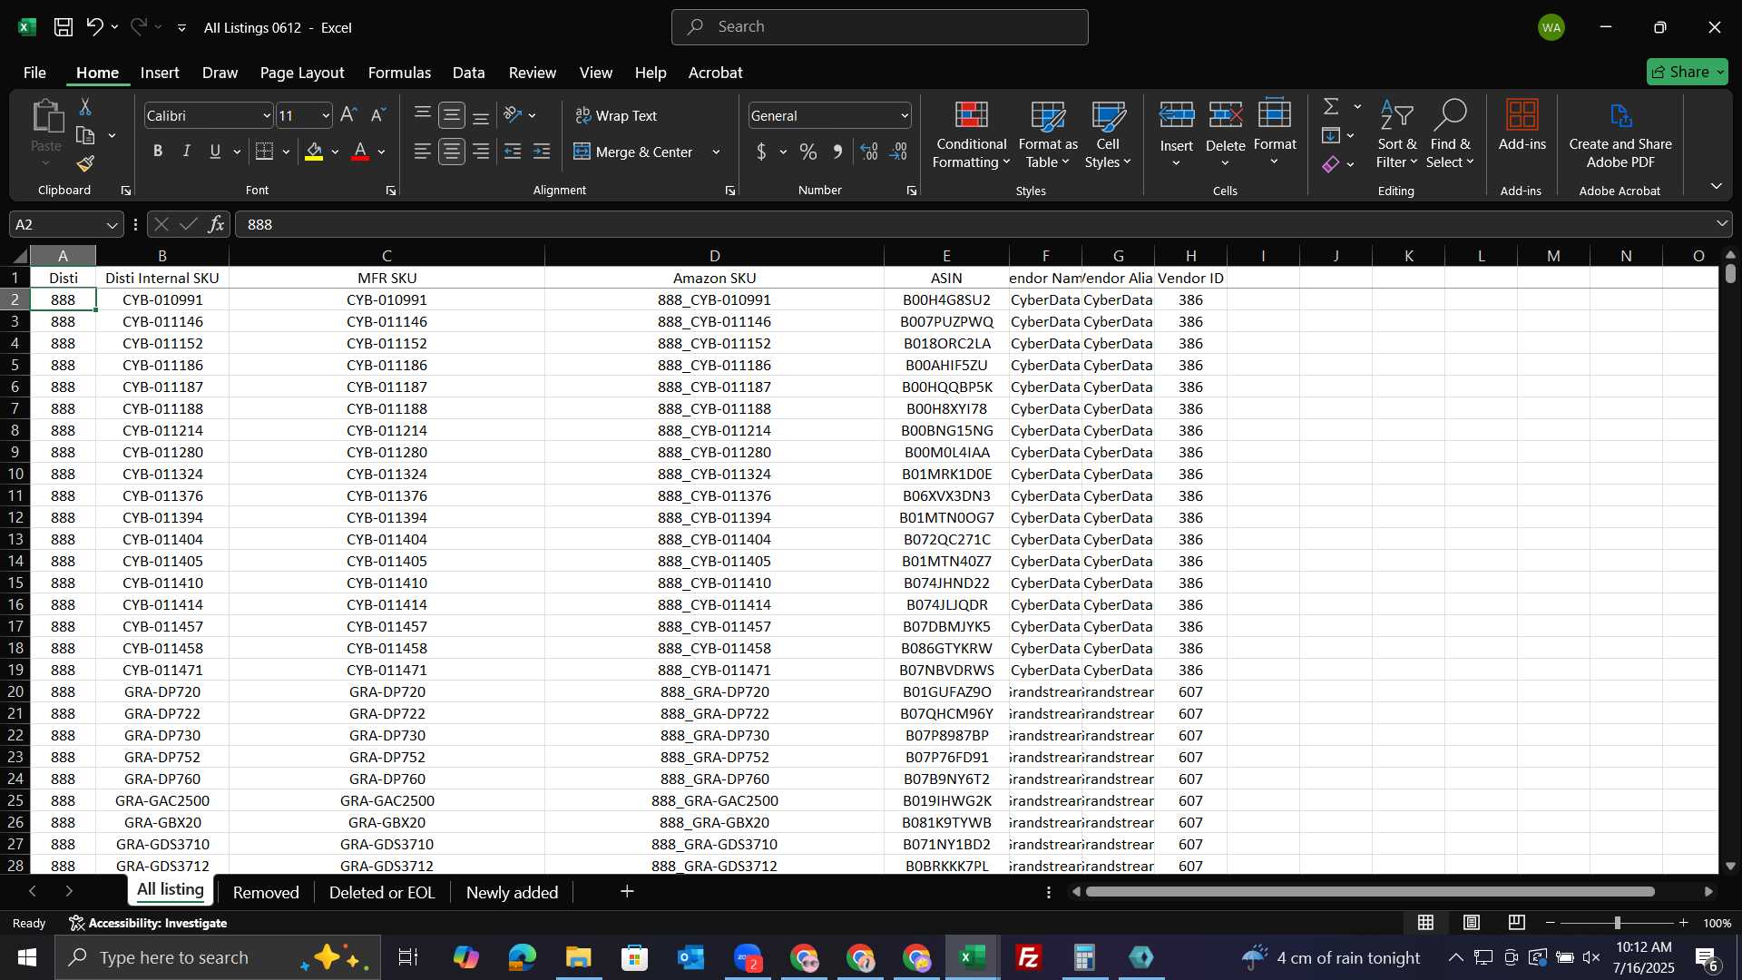Toggle Bold formatting
The height and width of the screenshot is (980, 1742).
tap(158, 152)
